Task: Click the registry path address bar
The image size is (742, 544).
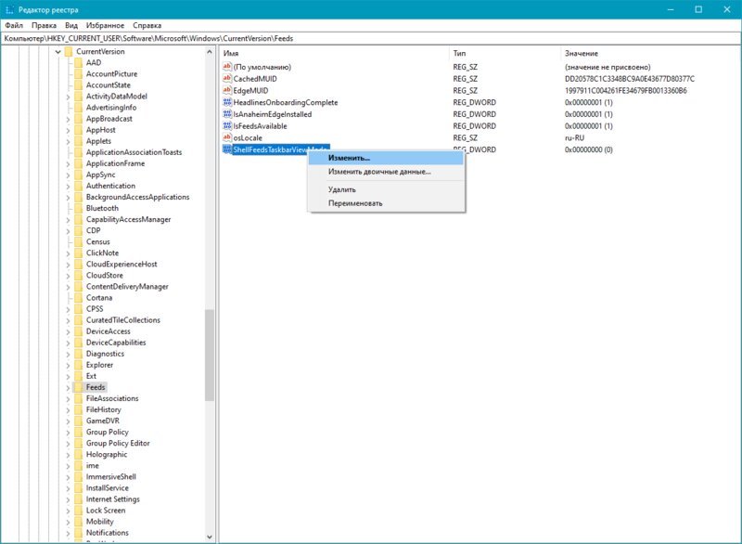Action: 371,38
